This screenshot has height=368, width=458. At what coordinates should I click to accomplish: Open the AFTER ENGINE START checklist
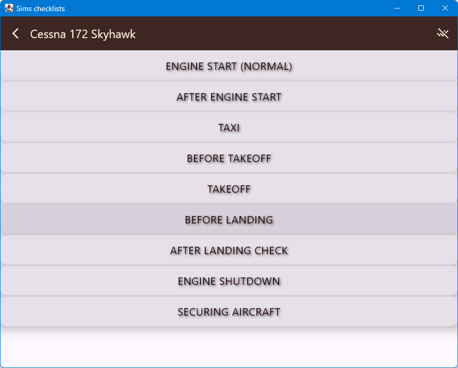(229, 97)
